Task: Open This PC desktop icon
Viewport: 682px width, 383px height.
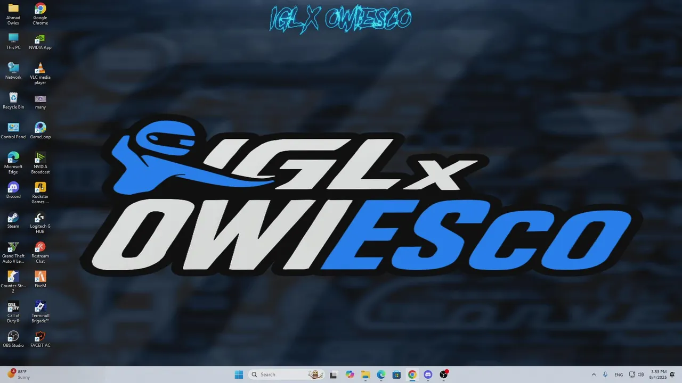Action: tap(13, 41)
